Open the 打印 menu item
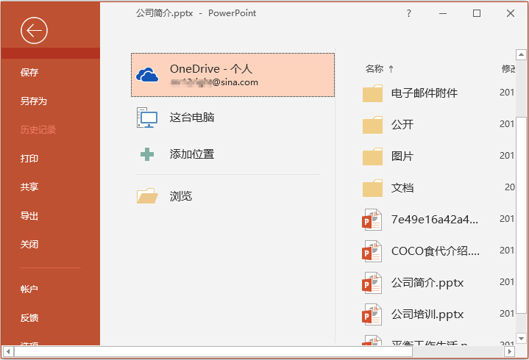529x360 pixels. tap(29, 158)
